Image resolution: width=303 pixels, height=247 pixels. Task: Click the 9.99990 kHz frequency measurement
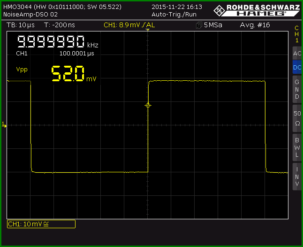point(58,42)
